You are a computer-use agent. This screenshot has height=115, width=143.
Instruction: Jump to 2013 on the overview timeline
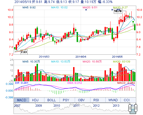click(x=116, y=106)
